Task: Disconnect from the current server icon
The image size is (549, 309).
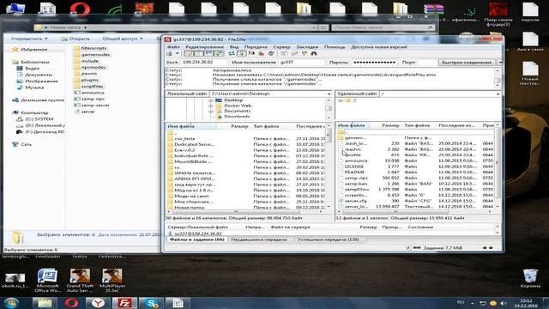Action: click(x=262, y=53)
